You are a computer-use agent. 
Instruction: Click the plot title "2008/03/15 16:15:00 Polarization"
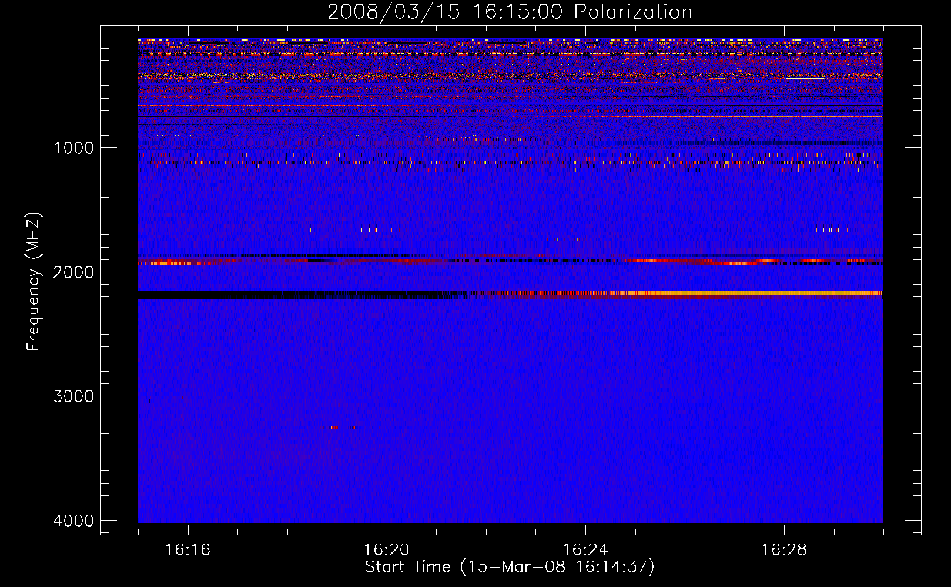click(509, 12)
